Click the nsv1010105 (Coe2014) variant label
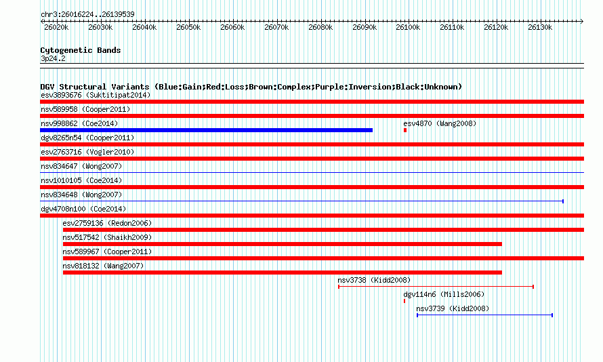 pos(81,180)
